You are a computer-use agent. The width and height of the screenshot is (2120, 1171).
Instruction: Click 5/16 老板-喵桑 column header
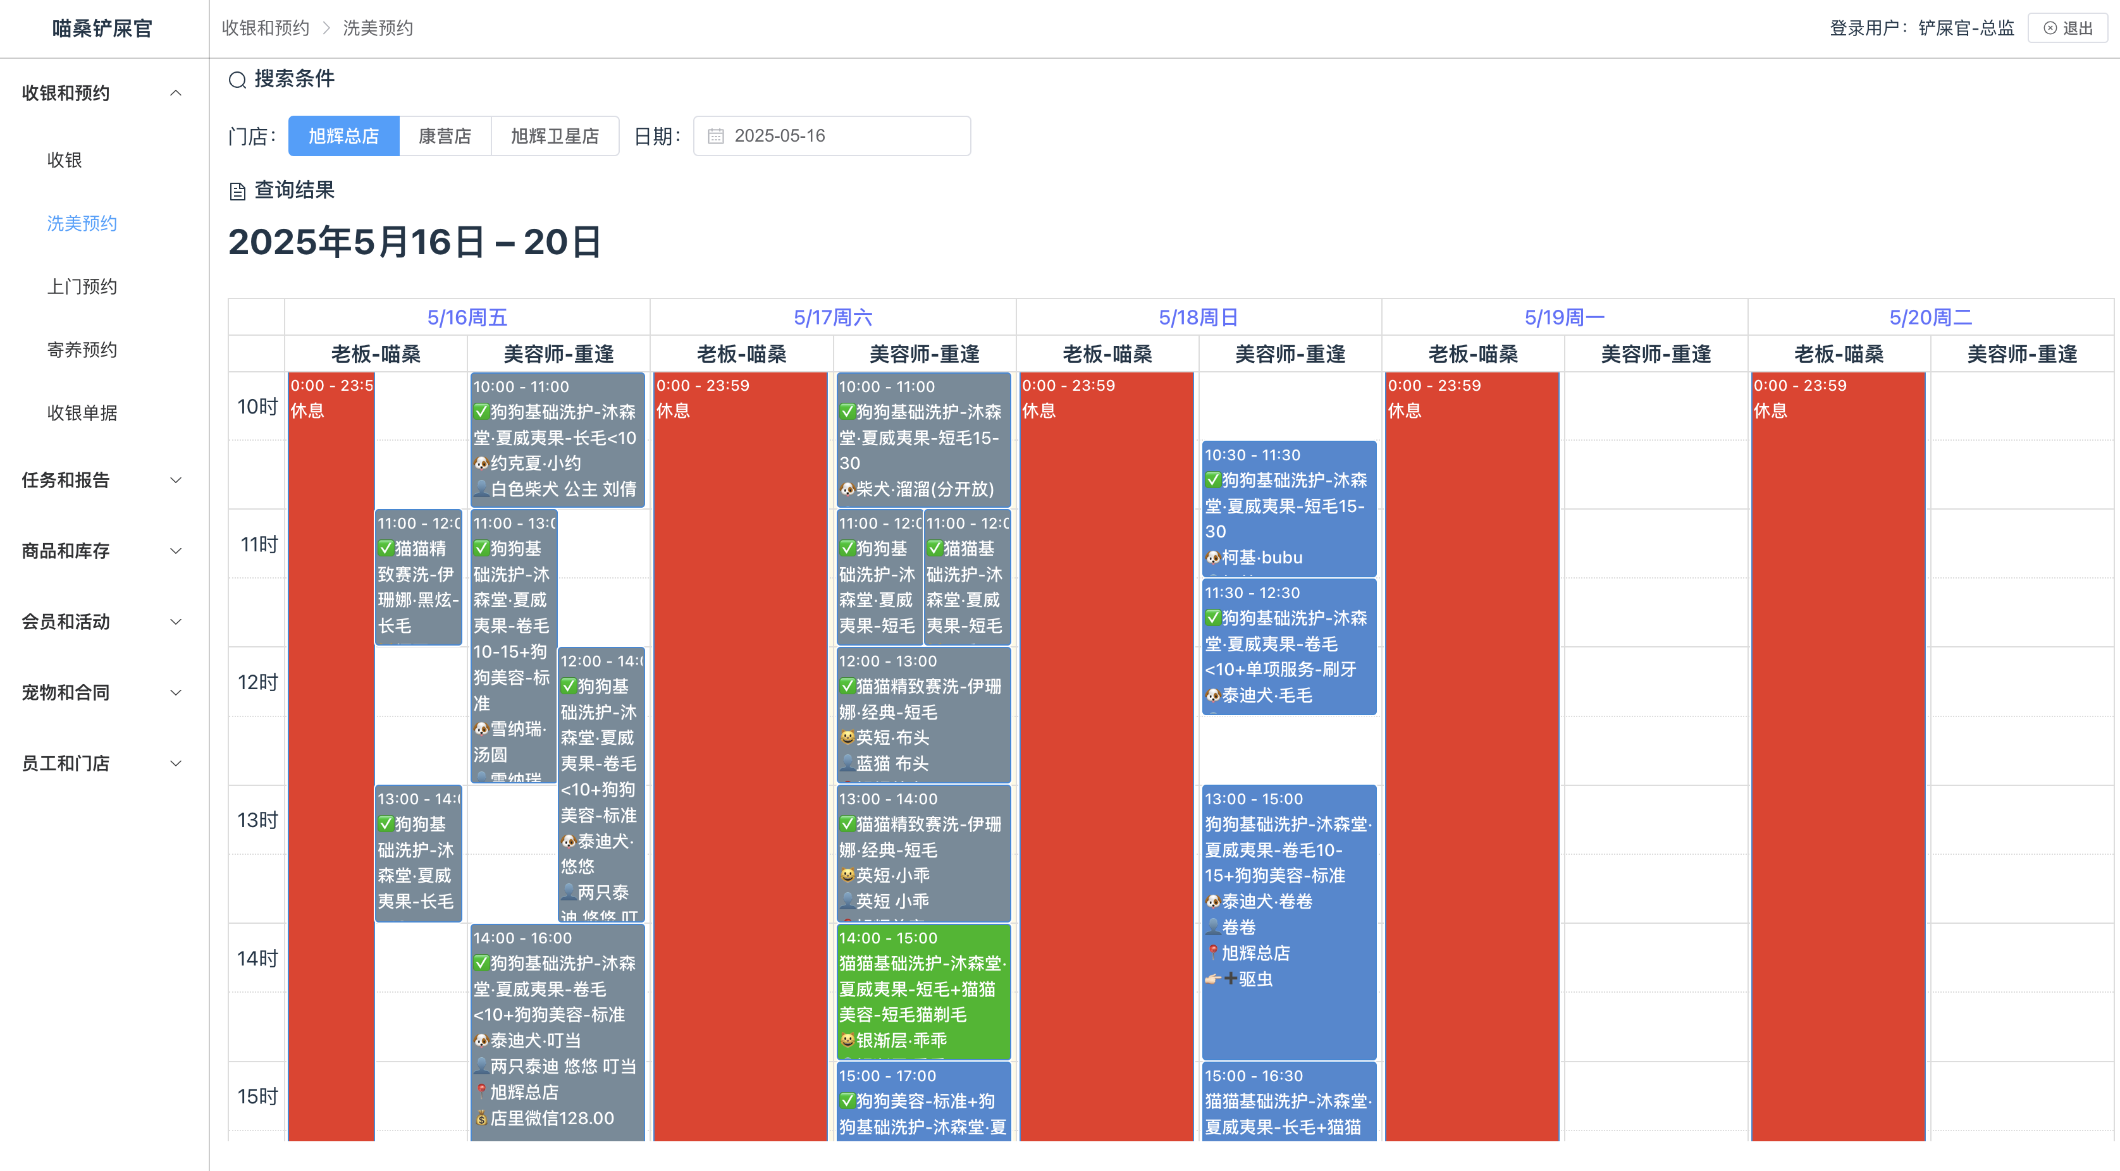[x=376, y=355]
